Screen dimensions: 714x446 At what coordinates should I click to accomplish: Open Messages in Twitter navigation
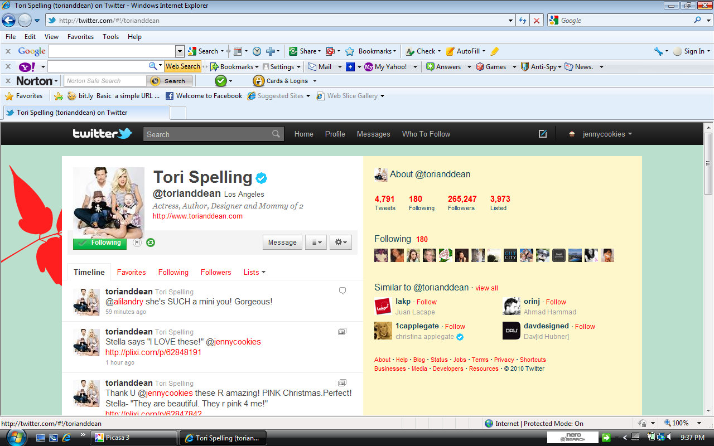pyautogui.click(x=374, y=134)
